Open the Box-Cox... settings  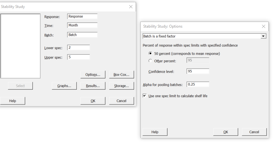point(122,75)
